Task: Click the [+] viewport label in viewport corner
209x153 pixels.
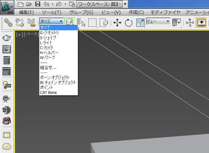Action: tap(20, 34)
